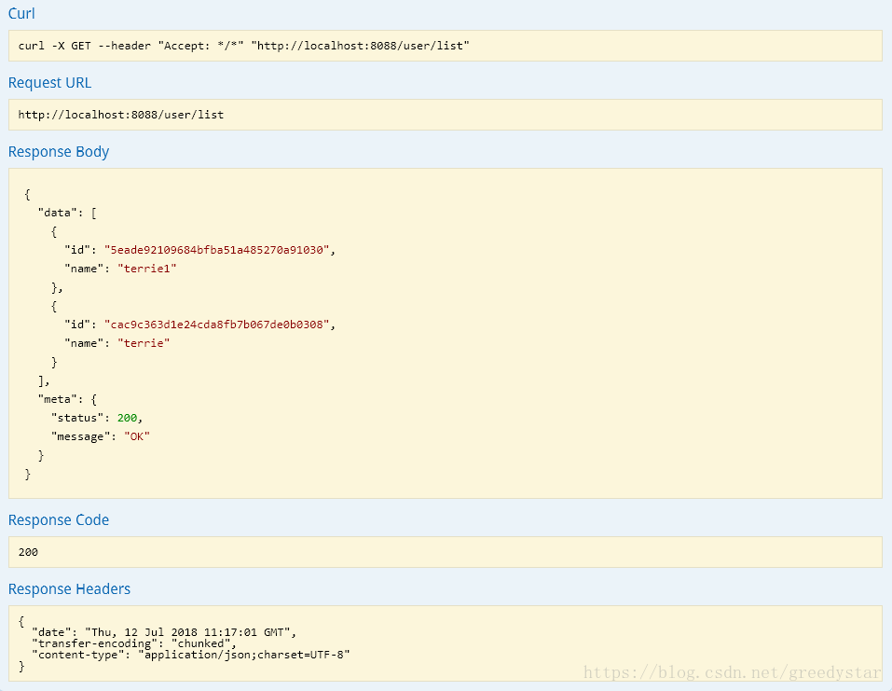Click the date header line

coord(164,632)
